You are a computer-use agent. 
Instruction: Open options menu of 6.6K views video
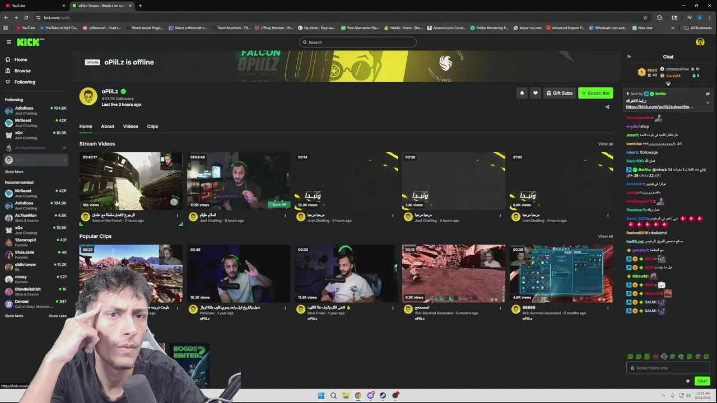click(x=608, y=215)
